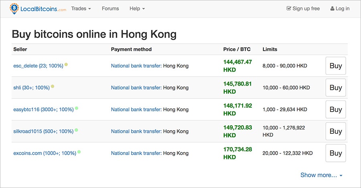Click the Limits column header
This screenshot has height=188, width=361.
pos(270,49)
